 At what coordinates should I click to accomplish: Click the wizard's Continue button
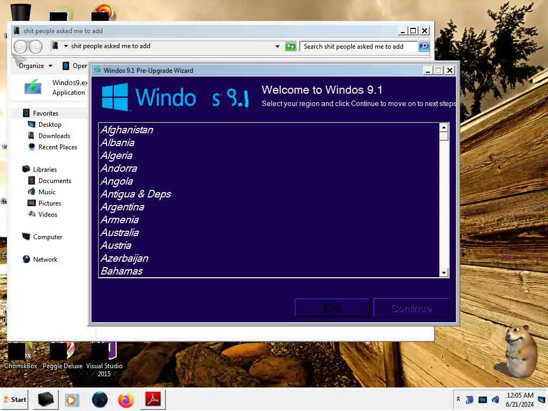(412, 308)
